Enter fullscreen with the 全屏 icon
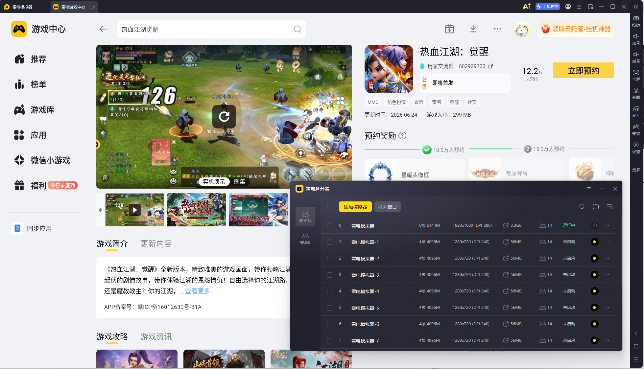 click(636, 76)
